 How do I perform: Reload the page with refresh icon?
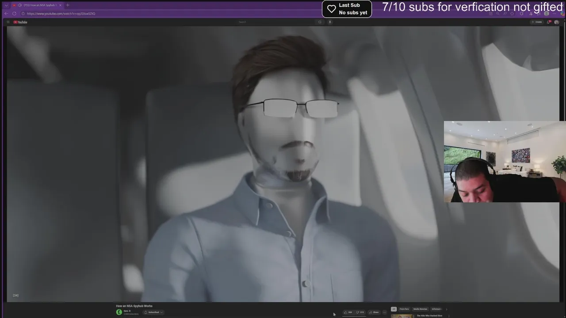[14, 13]
